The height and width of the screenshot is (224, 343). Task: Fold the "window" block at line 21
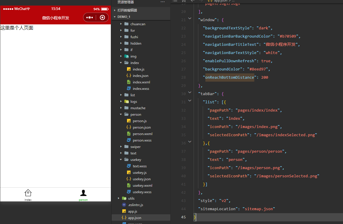(189, 18)
